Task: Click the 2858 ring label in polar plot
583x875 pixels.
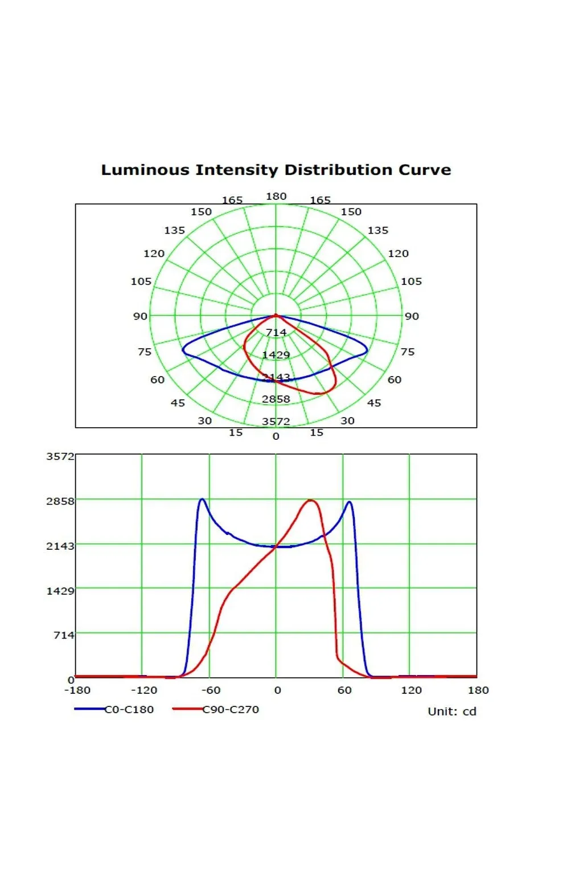Action: (x=276, y=399)
